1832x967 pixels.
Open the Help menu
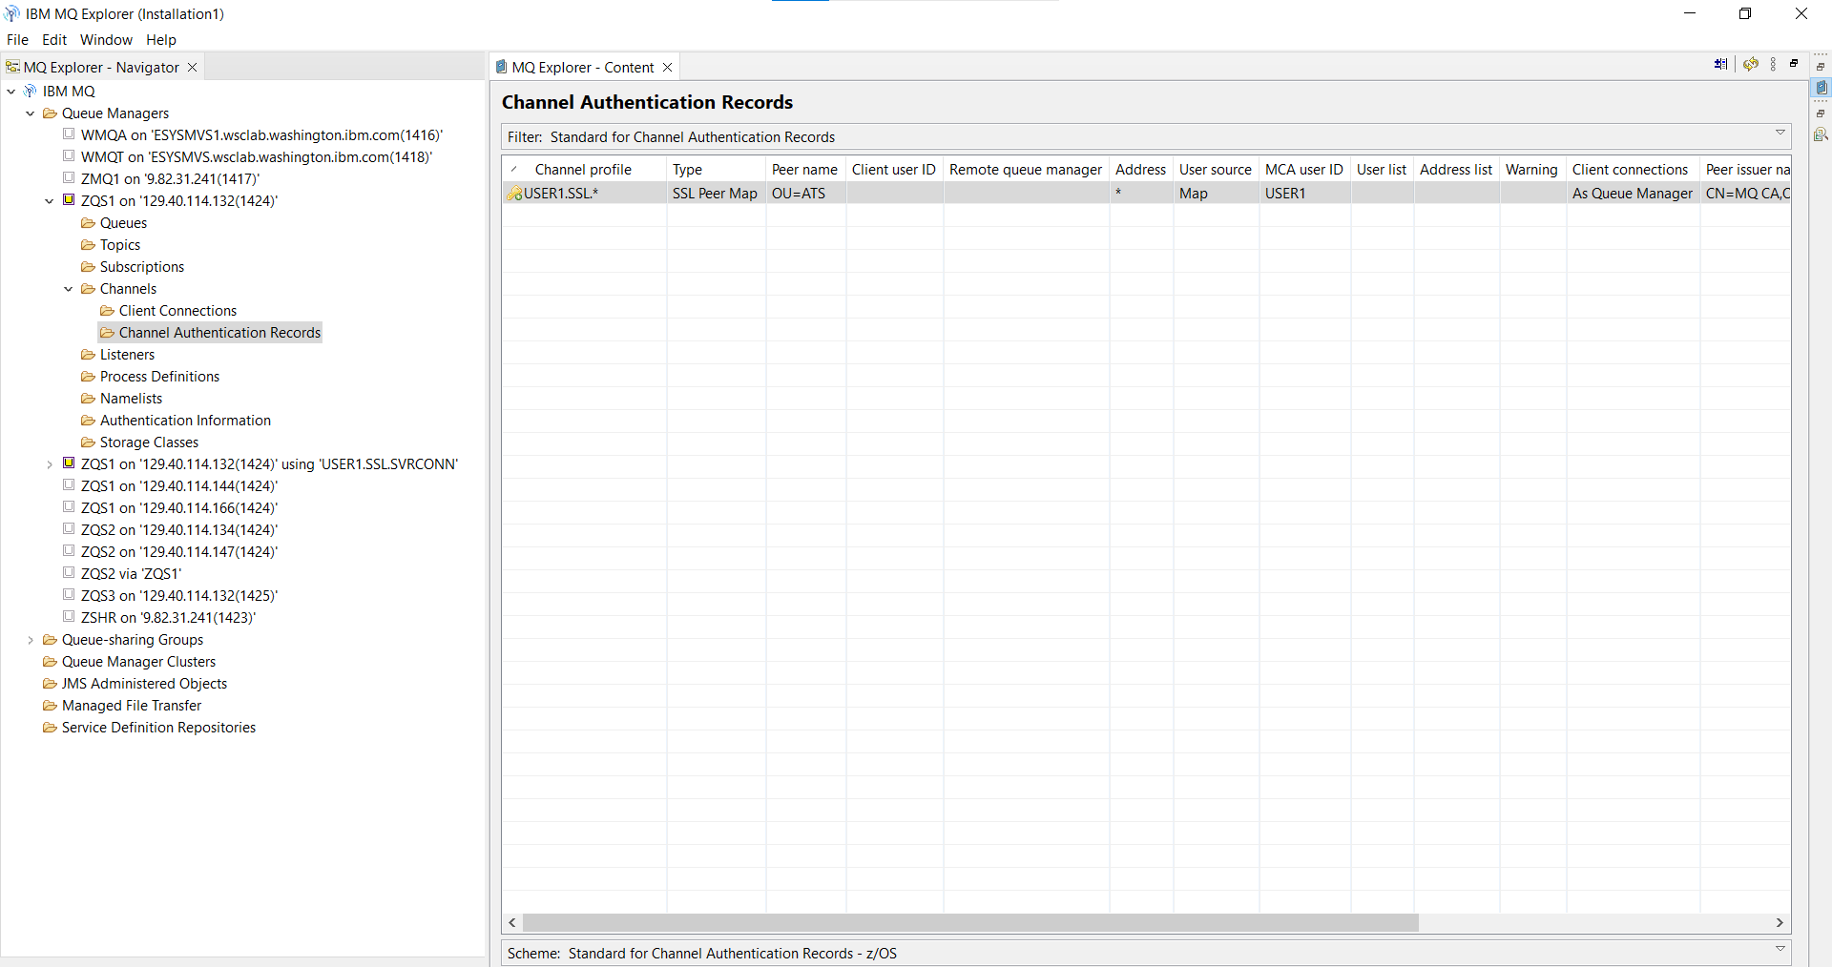tap(161, 40)
